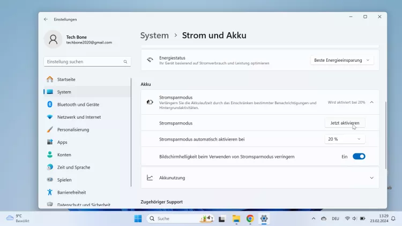The width and height of the screenshot is (402, 226).
Task: Open the weather widget 9°C Bewölkt
Action: (18, 218)
